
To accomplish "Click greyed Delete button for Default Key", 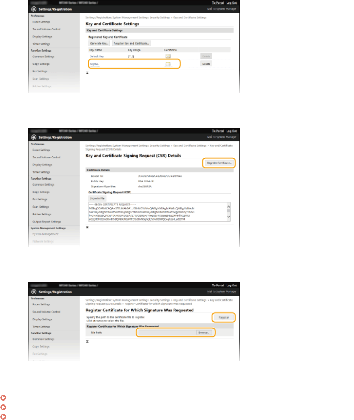I will coord(206,56).
